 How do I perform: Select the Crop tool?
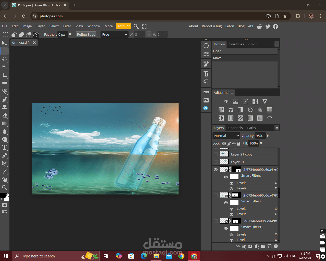click(5, 75)
